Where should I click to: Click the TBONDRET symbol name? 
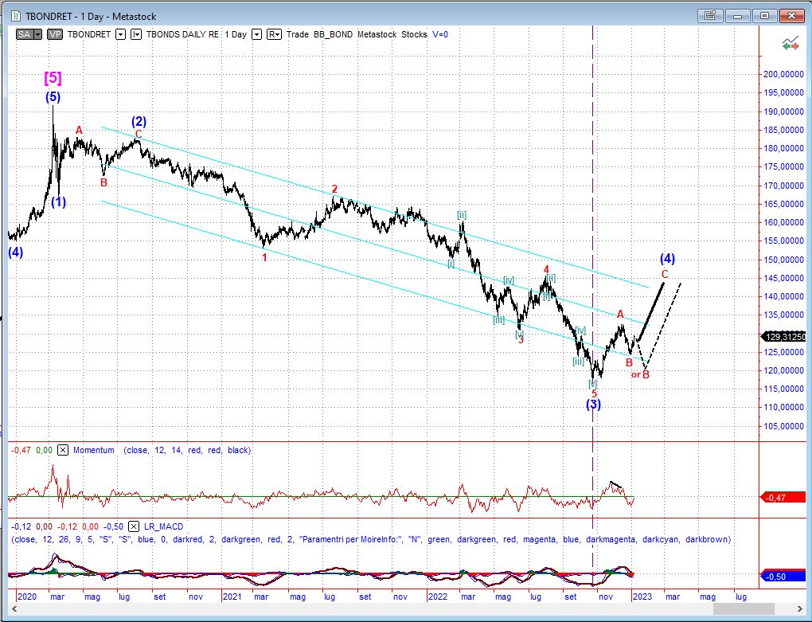[x=89, y=34]
